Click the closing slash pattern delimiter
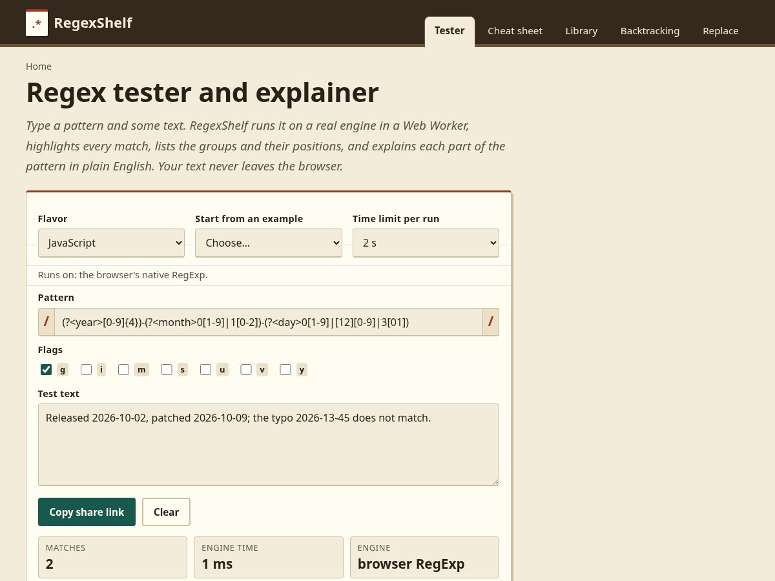The height and width of the screenshot is (581, 775). click(491, 322)
